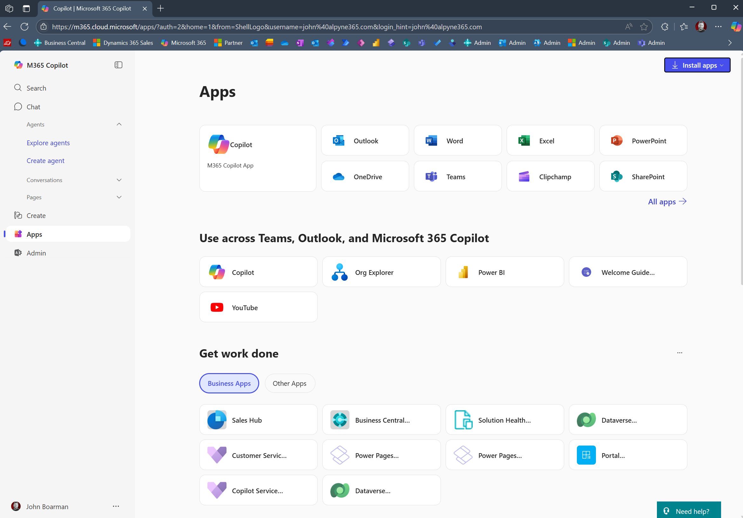Open browser Settings and more menu
743x518 pixels.
click(x=718, y=27)
